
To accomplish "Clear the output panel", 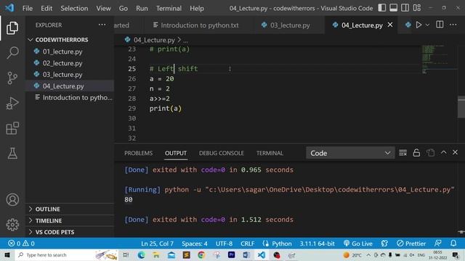I will [403, 153].
